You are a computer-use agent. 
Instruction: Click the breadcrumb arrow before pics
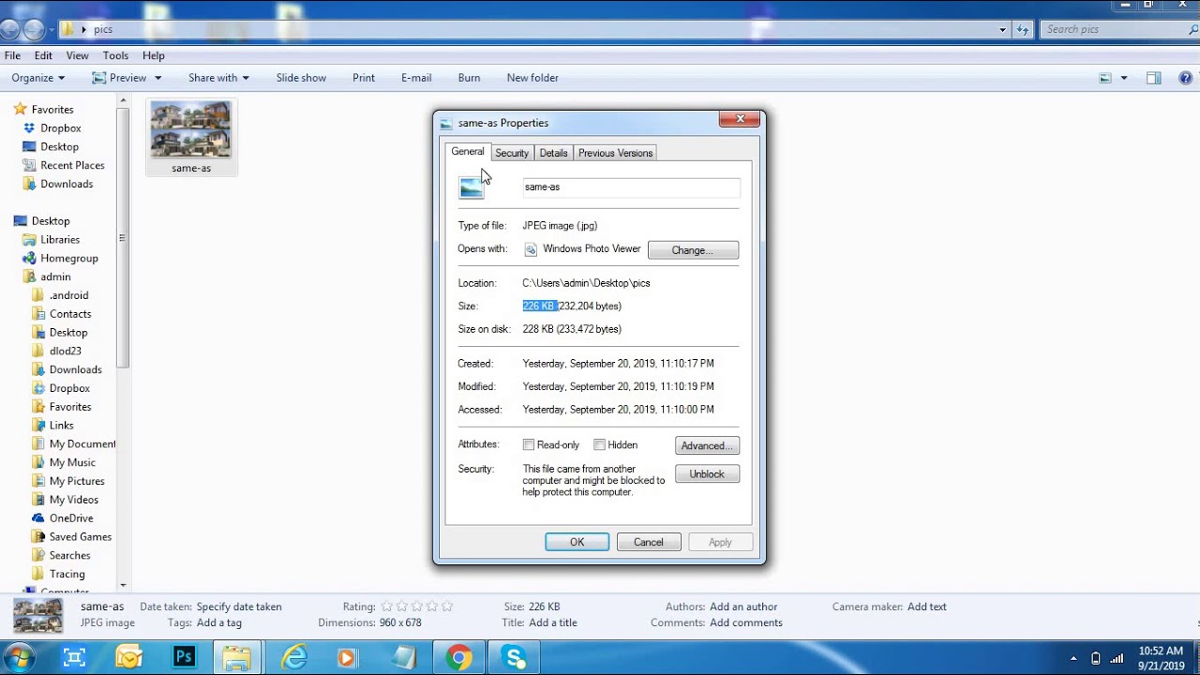[x=83, y=30]
